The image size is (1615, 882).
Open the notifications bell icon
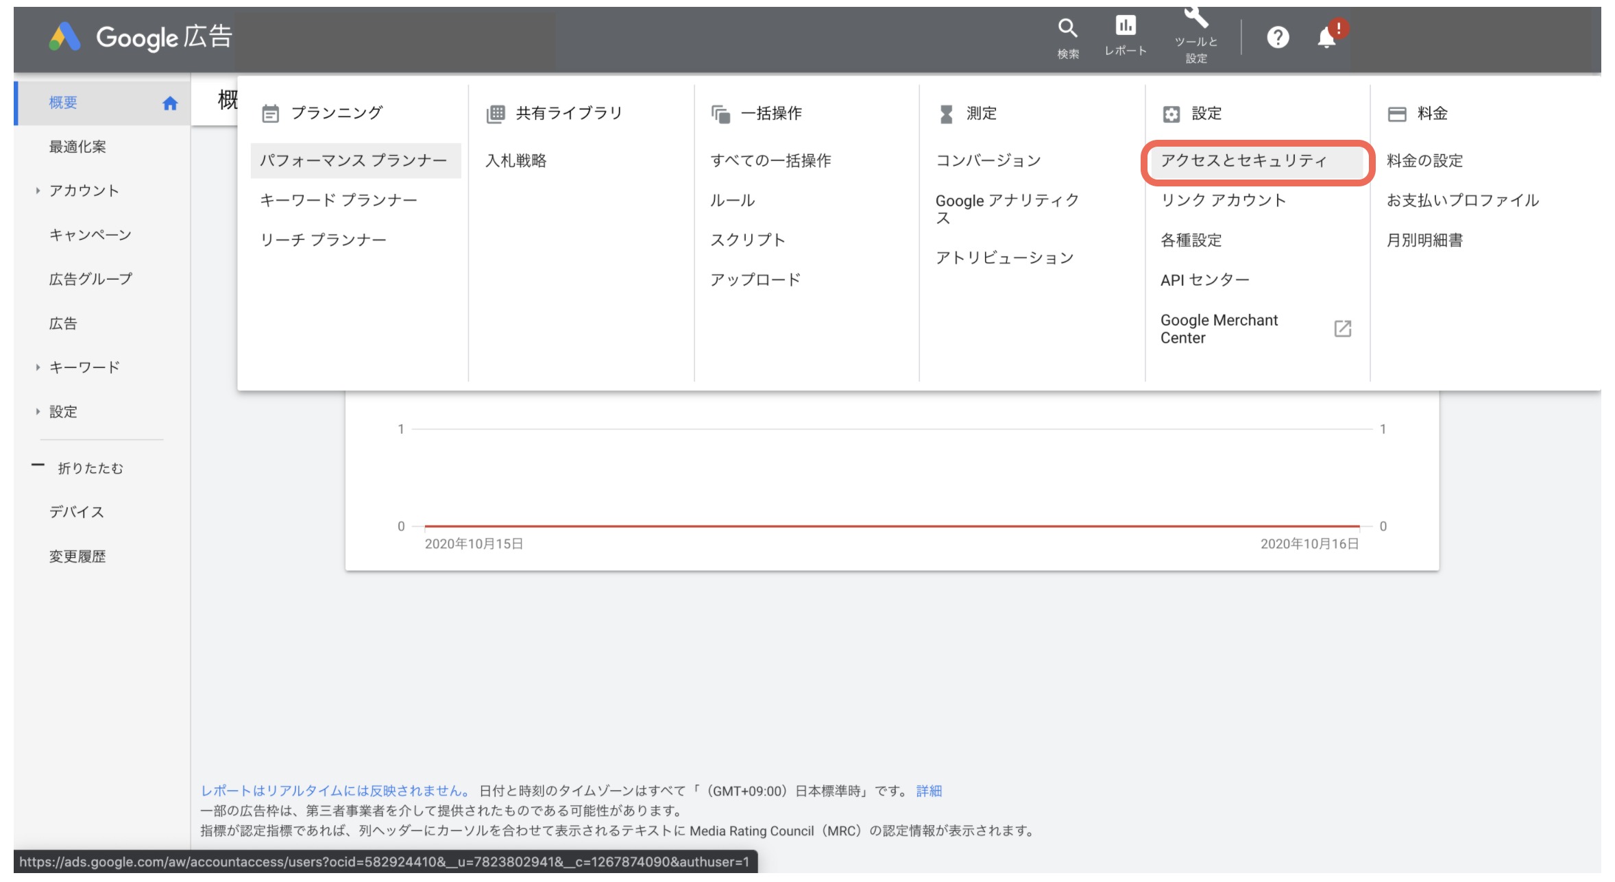point(1327,37)
